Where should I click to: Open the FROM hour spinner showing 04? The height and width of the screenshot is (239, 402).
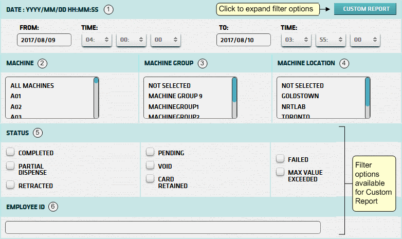(97, 40)
